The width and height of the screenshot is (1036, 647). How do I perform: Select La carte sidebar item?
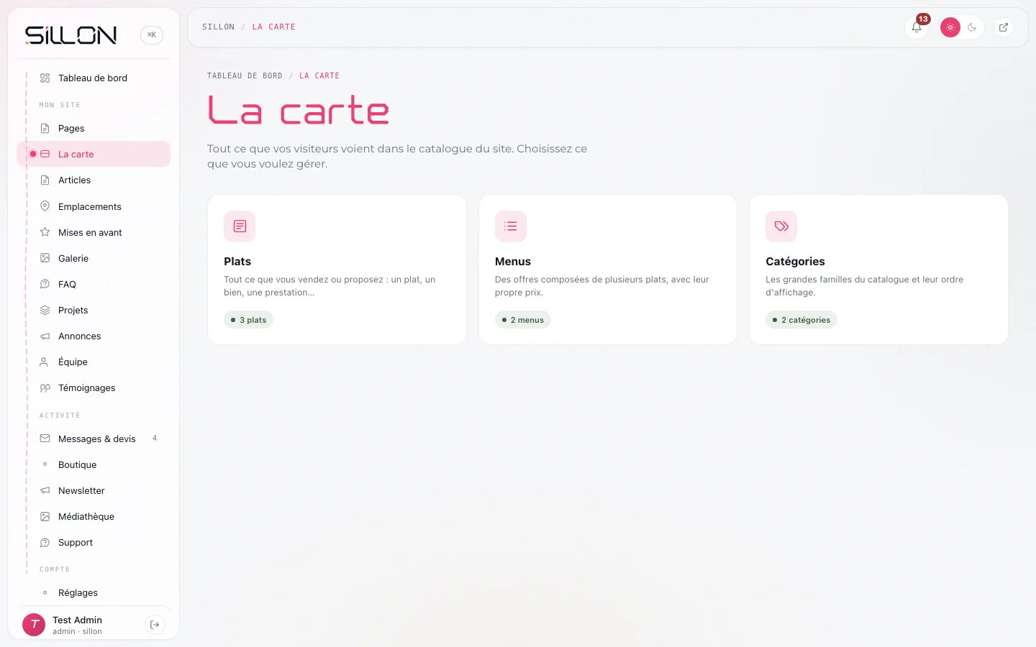[x=94, y=154]
